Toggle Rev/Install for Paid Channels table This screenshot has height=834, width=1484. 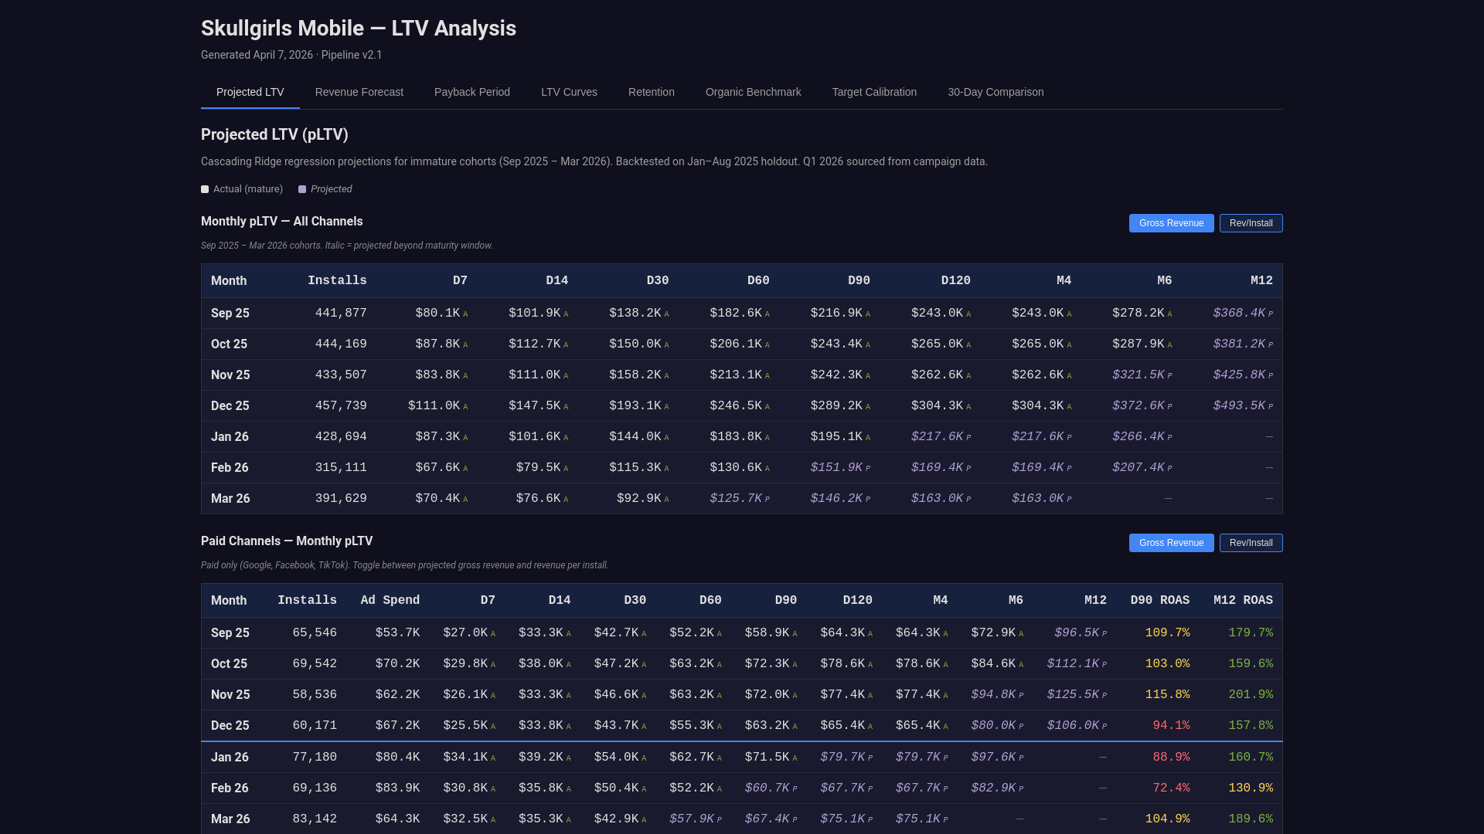click(x=1251, y=543)
